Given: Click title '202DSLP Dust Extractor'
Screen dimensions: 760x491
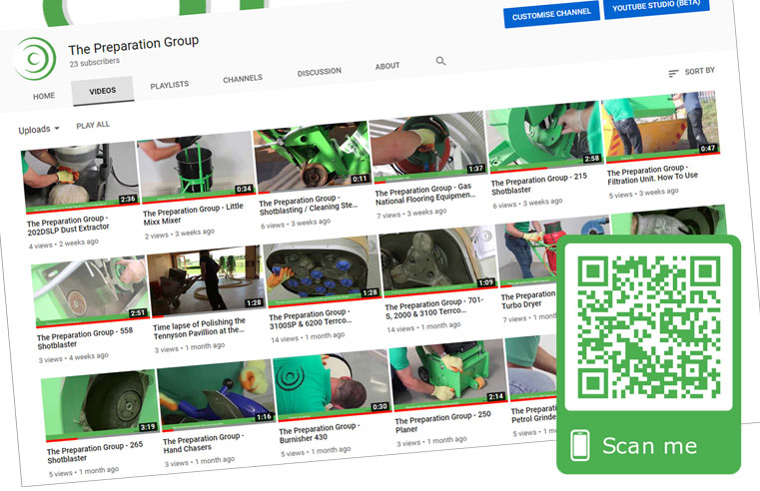Looking at the screenshot, I should [x=68, y=226].
